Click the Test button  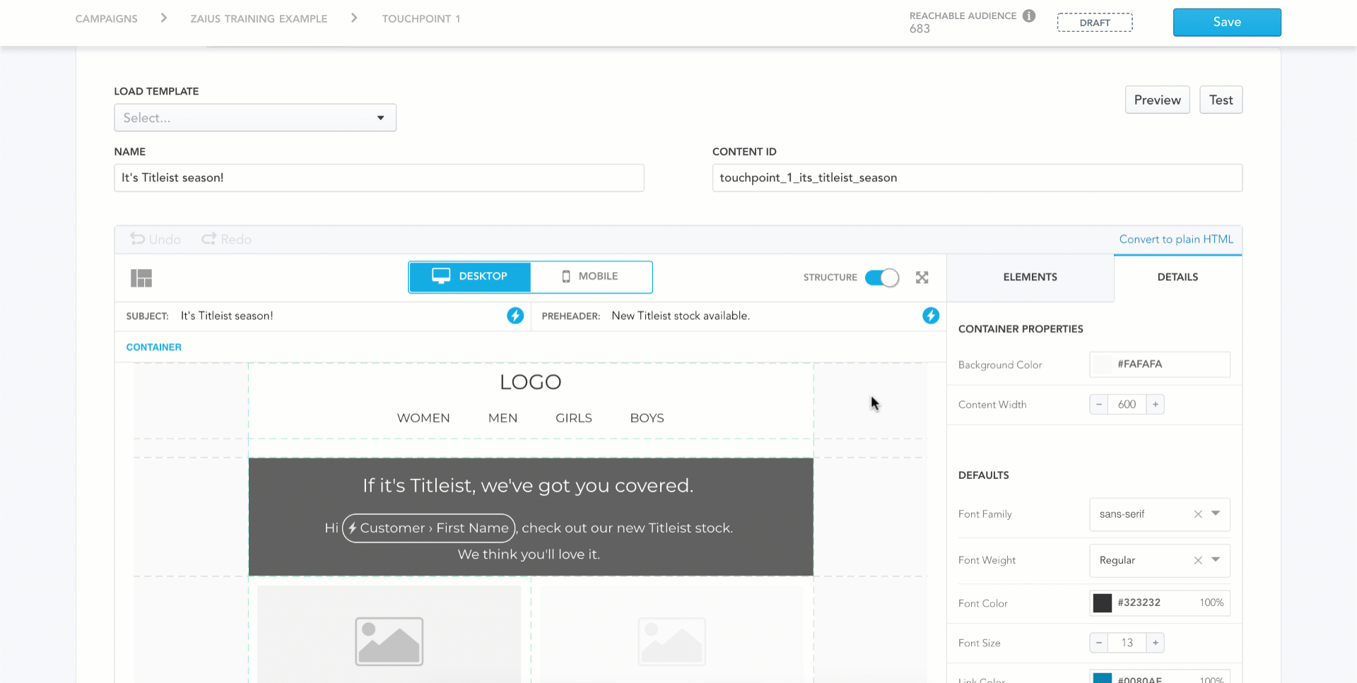coord(1221,100)
